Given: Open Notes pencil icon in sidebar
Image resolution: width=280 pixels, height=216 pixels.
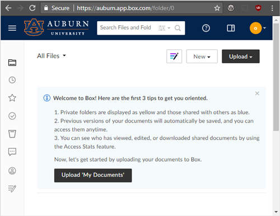Looking at the screenshot, I should pyautogui.click(x=12, y=189).
